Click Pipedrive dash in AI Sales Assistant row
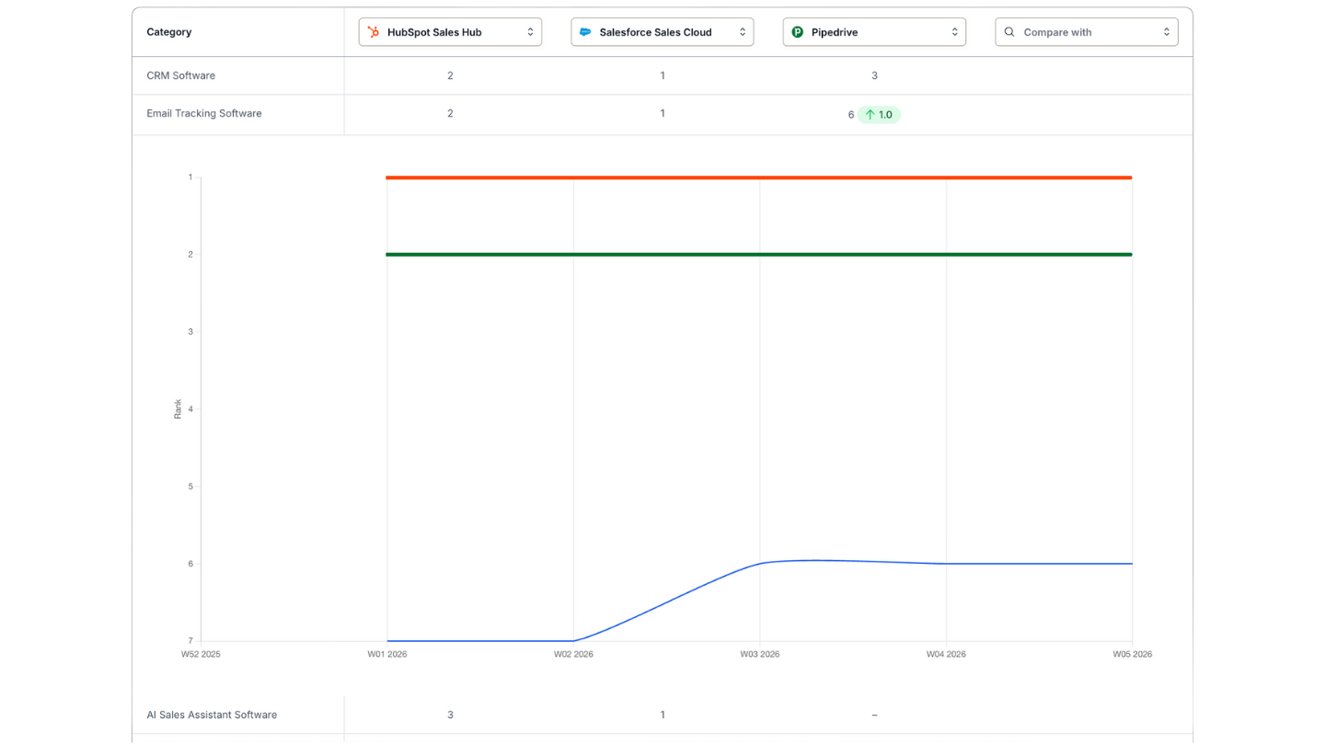 874,715
